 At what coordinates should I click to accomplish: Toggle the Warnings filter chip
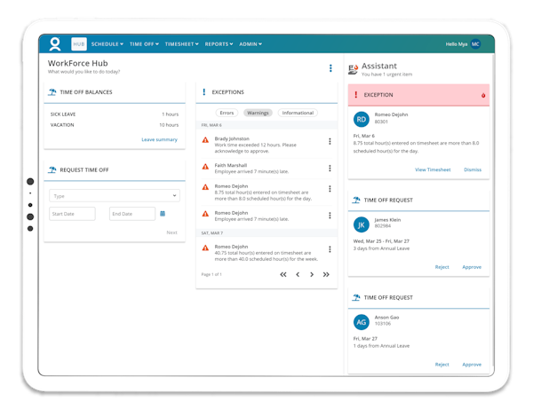[x=258, y=113]
